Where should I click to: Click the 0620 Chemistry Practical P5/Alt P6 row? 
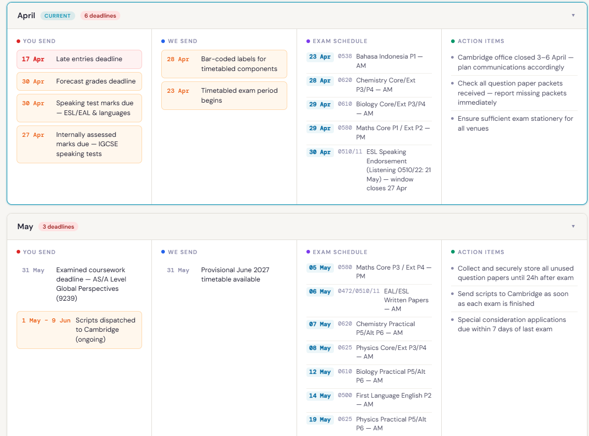click(369, 328)
